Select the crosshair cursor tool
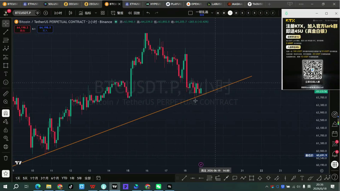The height and width of the screenshot is (191, 340). coord(6,23)
